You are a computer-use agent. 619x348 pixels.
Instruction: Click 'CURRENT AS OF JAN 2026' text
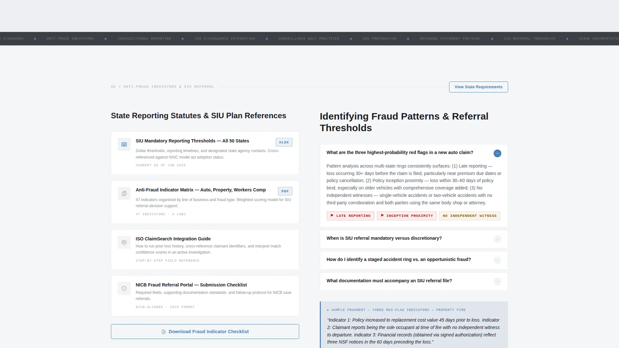[161, 165]
